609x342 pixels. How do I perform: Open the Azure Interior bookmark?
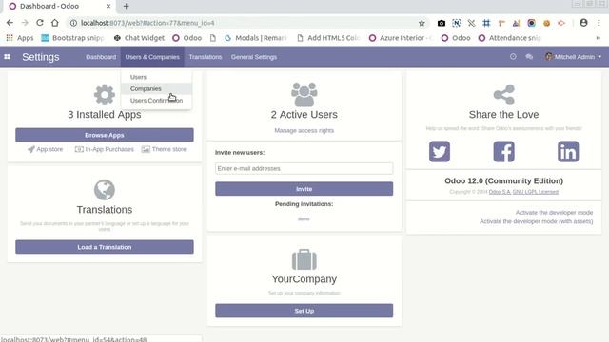[x=401, y=38]
